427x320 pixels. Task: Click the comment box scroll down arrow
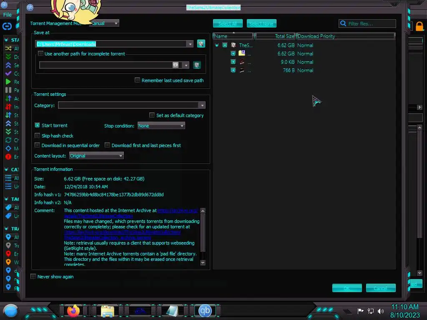tap(203, 263)
